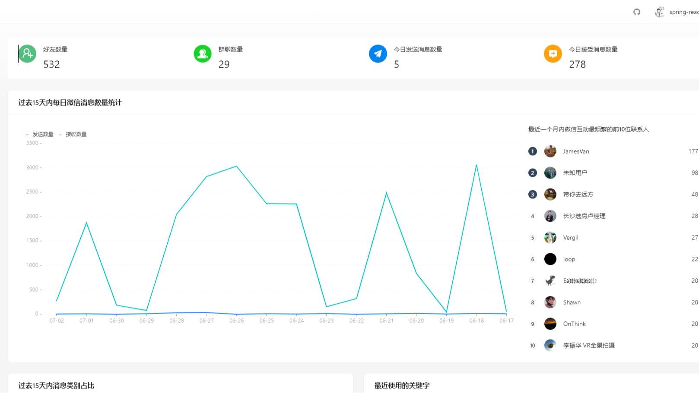Click the 过去15天内每日微信消息数量统计 heading
The width and height of the screenshot is (699, 393).
click(70, 102)
